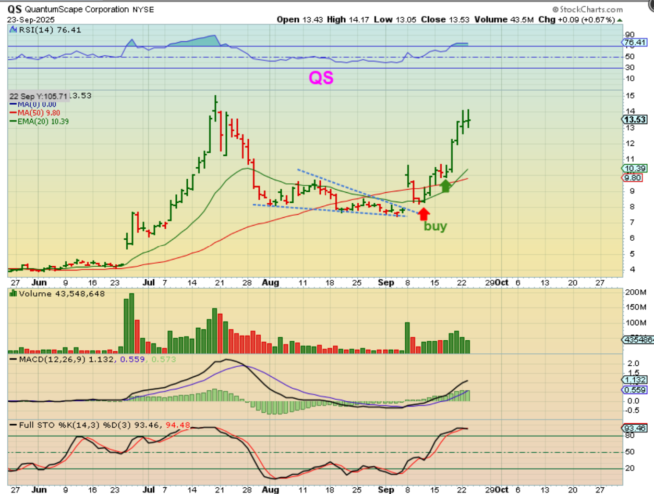
Task: Click the QS ticker symbol in the header
Action: pyautogui.click(x=15, y=9)
